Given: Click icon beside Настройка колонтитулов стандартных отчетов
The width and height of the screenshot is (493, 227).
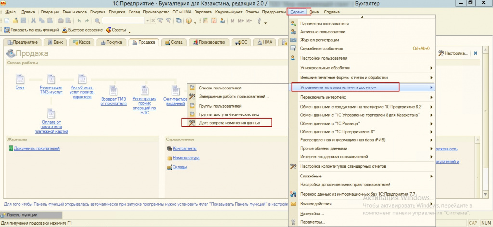Looking at the screenshot, I should click(x=294, y=166).
